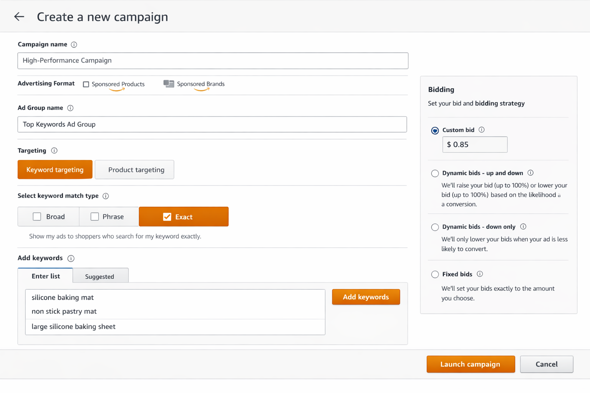
Task: Select the Dynamic bids down only radio button
Action: (x=435, y=227)
